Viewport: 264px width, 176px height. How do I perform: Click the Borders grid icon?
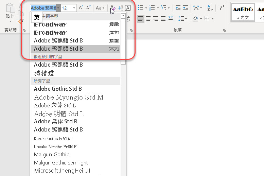tap(207, 19)
